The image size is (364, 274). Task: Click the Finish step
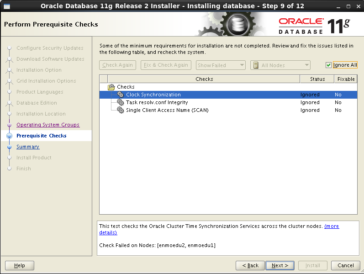[24, 169]
